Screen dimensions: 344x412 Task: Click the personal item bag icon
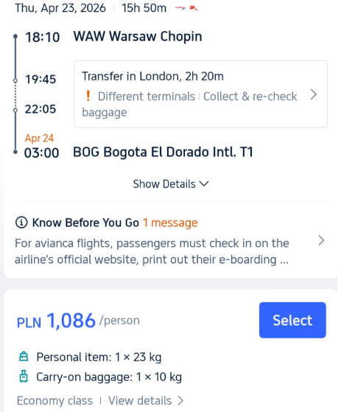[x=24, y=357]
